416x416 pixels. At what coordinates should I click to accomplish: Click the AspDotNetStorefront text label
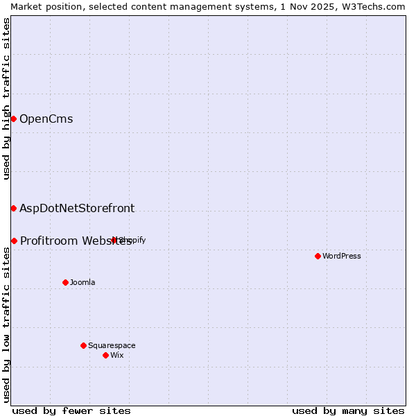[77, 208]
